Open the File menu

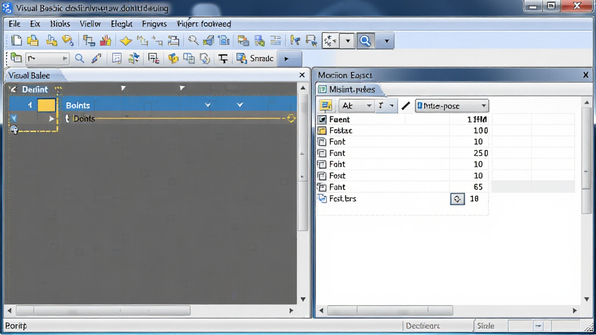(15, 24)
